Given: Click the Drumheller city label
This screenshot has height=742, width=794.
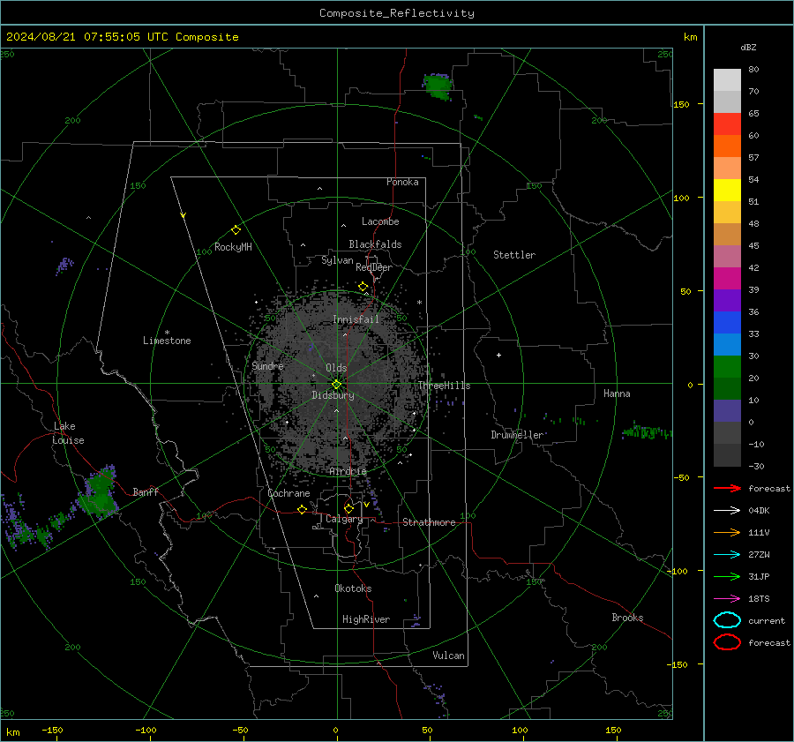Looking at the screenshot, I should tap(517, 435).
